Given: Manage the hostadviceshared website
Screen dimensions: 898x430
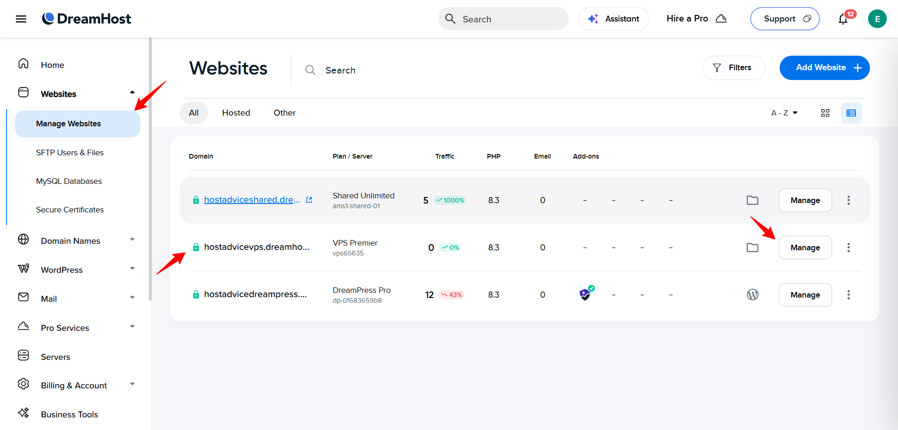Looking at the screenshot, I should 805,200.
